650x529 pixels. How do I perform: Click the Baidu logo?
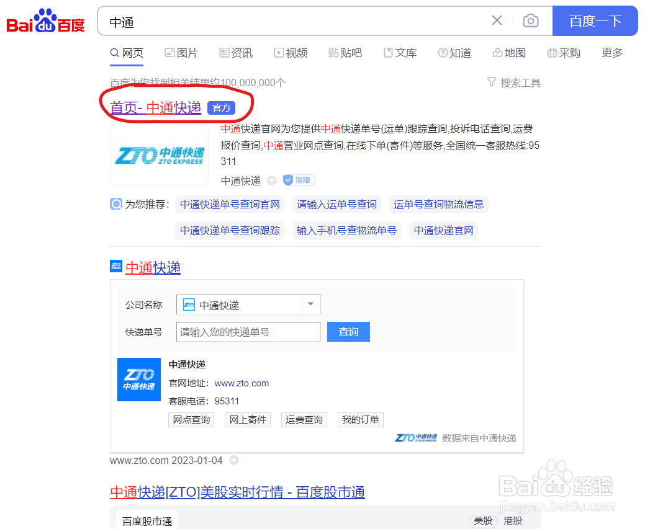click(45, 20)
